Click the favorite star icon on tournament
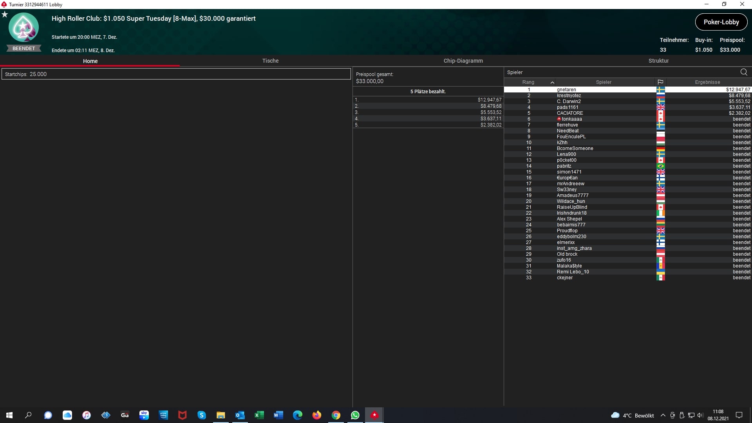The image size is (752, 423). tap(5, 14)
